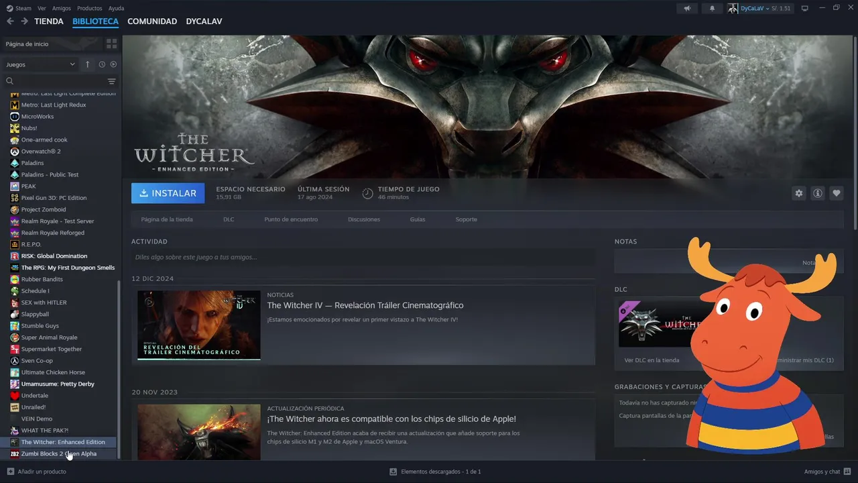Select Overwatch 2 icon in list

(x=15, y=152)
